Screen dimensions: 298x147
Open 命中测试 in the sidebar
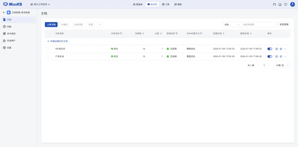(x=19, y=34)
